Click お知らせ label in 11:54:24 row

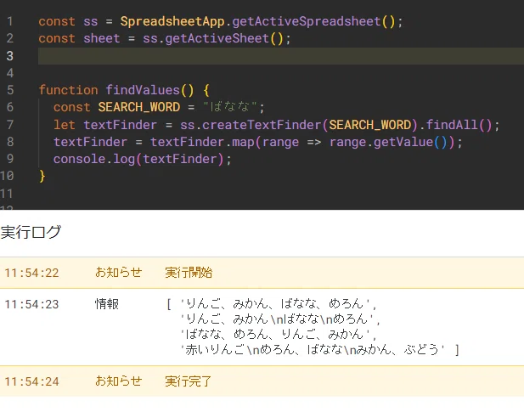118,381
